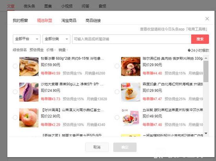Open the red Fuji apple product thumbnail
This screenshot has width=216, height=161.
[x=29, y=118]
